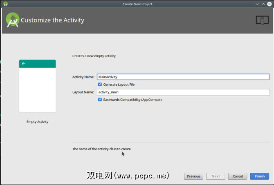
Task: Click "The name of the activity class to create" hint
Action: [101, 149]
